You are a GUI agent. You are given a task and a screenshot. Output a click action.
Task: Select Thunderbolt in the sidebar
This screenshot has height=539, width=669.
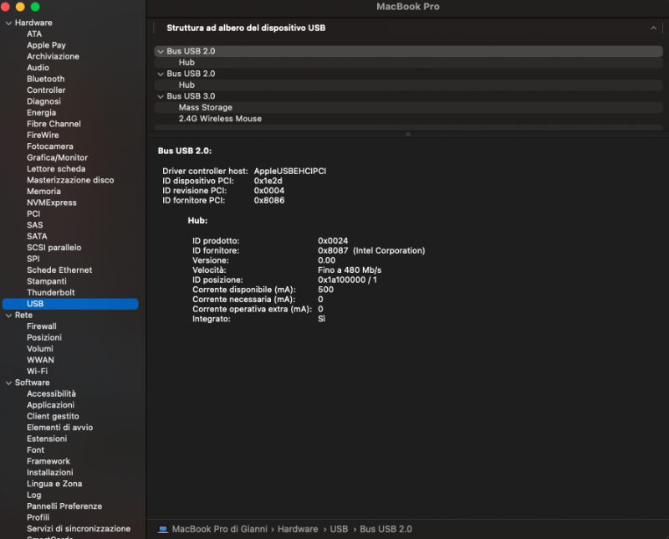pyautogui.click(x=50, y=293)
